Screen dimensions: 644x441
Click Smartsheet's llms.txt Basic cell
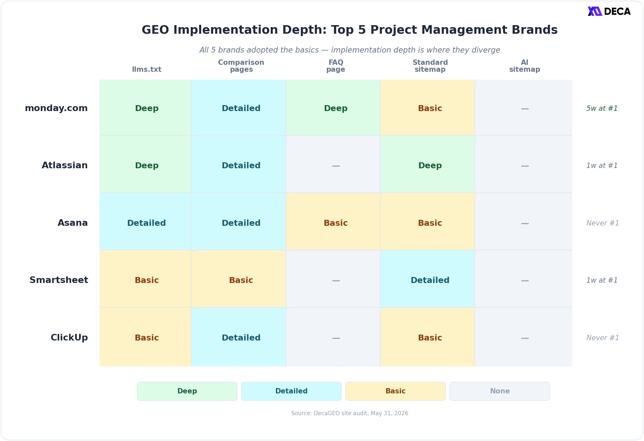146,279
